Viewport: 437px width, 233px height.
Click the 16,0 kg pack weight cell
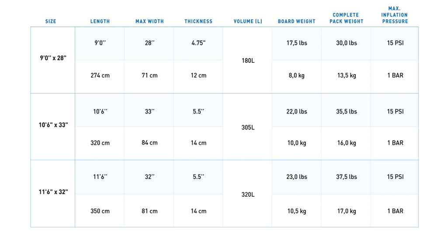(347, 143)
